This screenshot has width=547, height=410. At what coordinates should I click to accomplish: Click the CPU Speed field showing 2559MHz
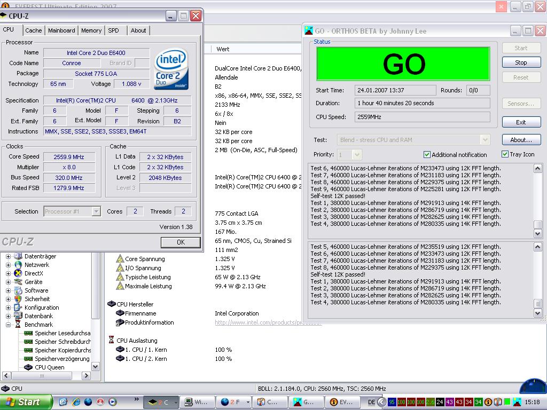[422, 117]
